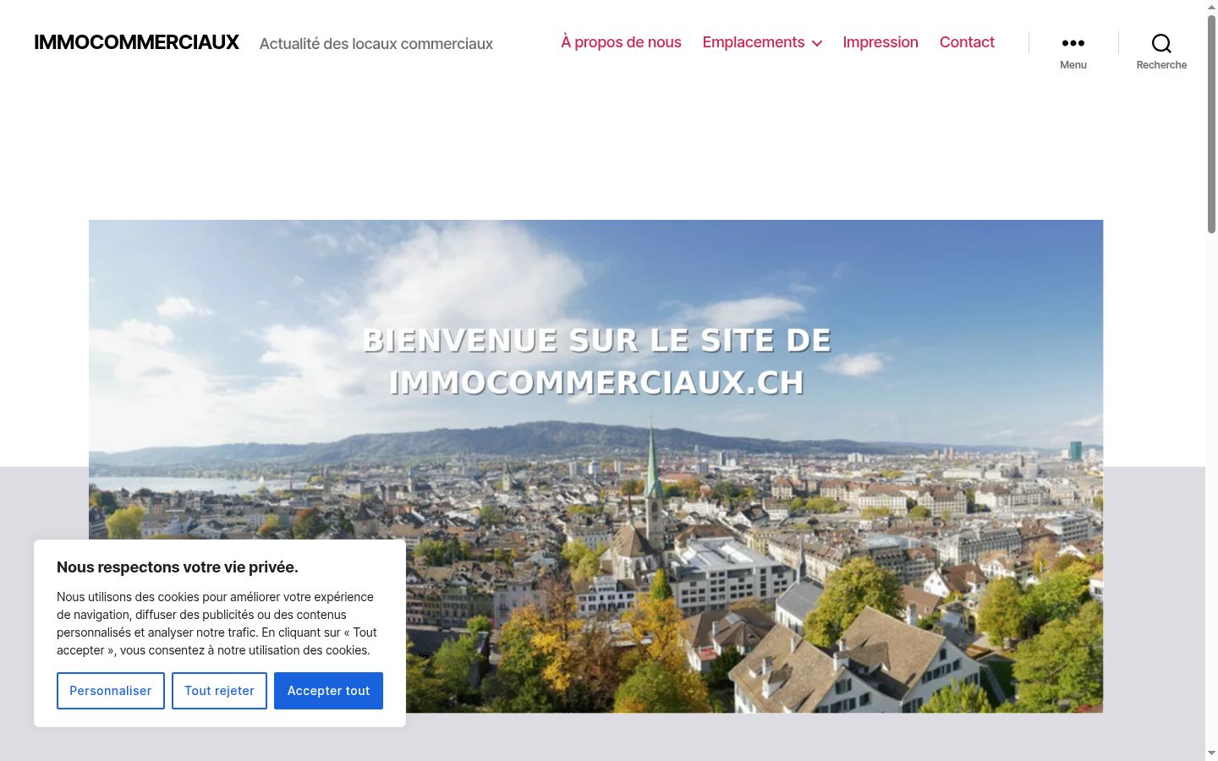Open the Impression menu item

[881, 42]
